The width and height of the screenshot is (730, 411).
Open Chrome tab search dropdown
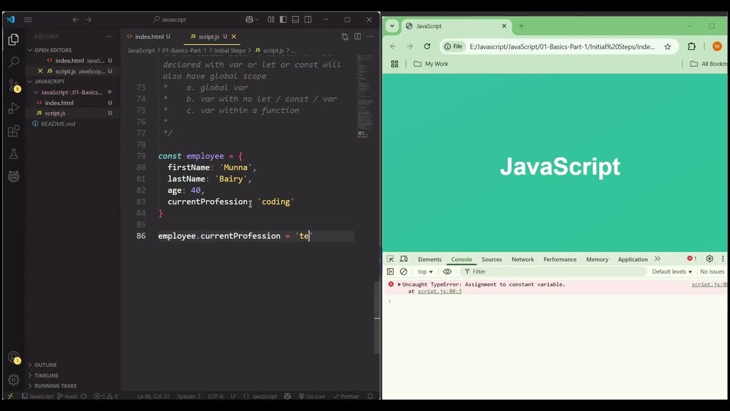pyautogui.click(x=392, y=26)
